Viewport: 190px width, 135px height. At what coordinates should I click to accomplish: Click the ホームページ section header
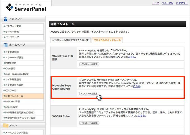tap(23, 45)
